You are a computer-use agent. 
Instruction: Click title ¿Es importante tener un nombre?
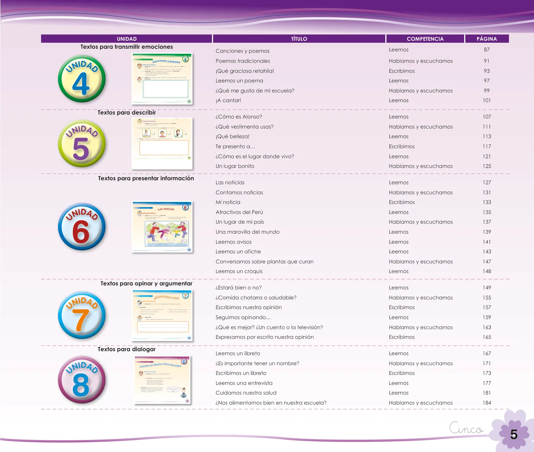pos(257,364)
